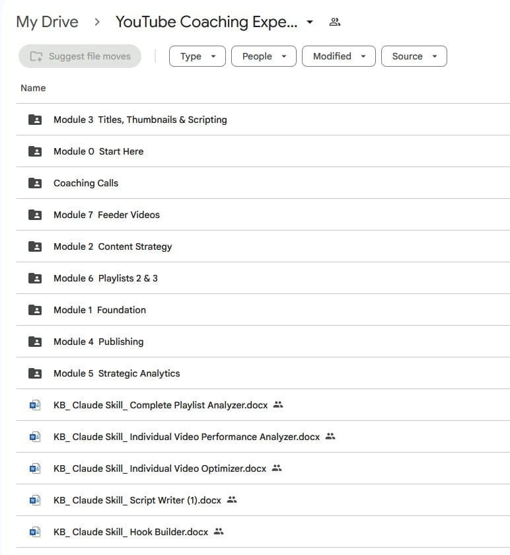Click the Module 4 Publishing folder icon

coord(35,342)
